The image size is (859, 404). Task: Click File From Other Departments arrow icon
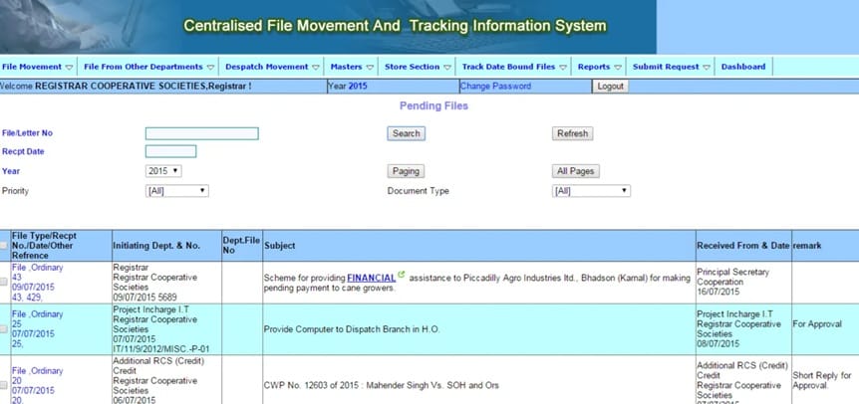coord(211,68)
